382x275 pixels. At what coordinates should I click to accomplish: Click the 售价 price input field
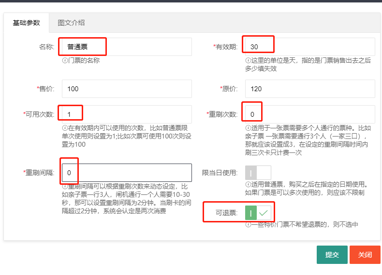[x=127, y=89]
